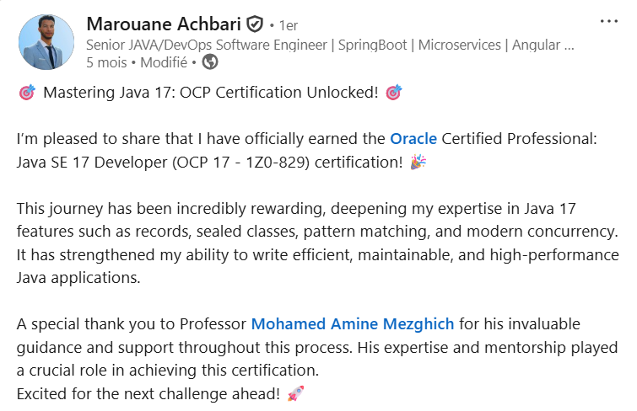Click the rocket emoji at post end
637x411 pixels.
pos(295,393)
